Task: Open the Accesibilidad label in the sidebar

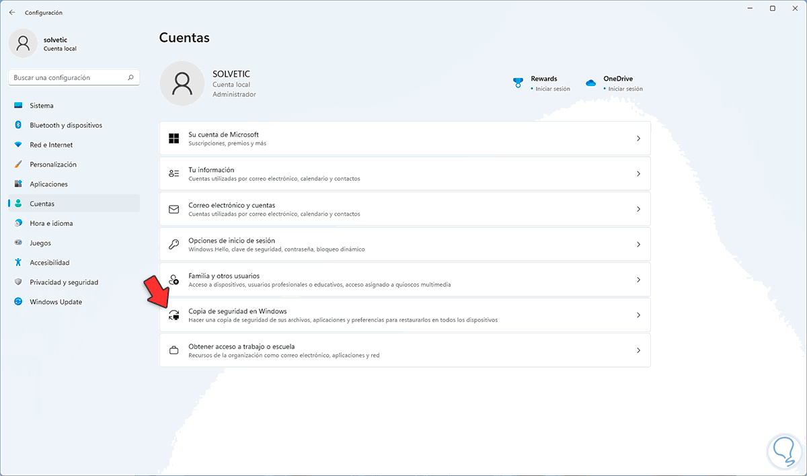Action: 50,262
